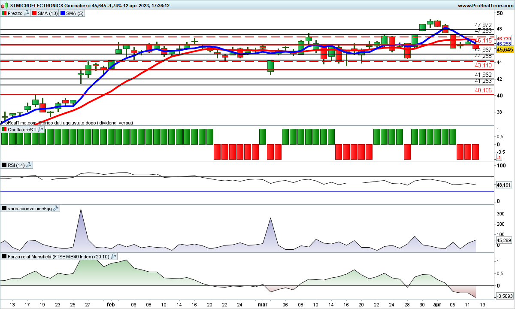
Task: Click the blue SMA (5) color swatch
Action: [x=63, y=13]
